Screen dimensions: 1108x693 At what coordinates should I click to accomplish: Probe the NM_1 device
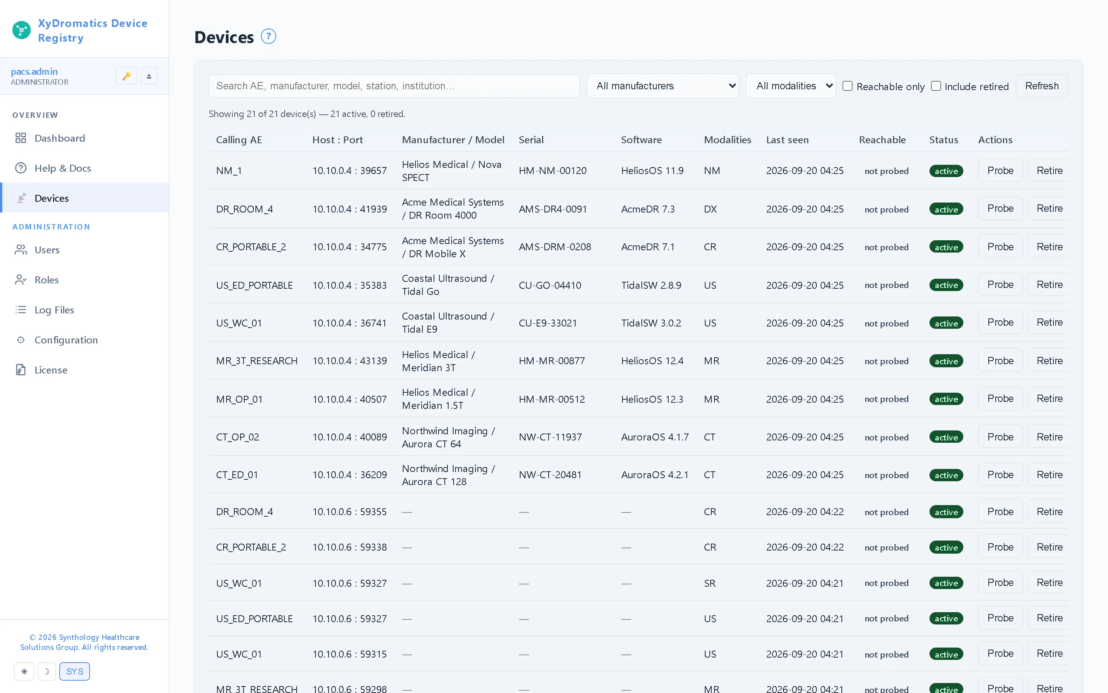[x=1000, y=171]
